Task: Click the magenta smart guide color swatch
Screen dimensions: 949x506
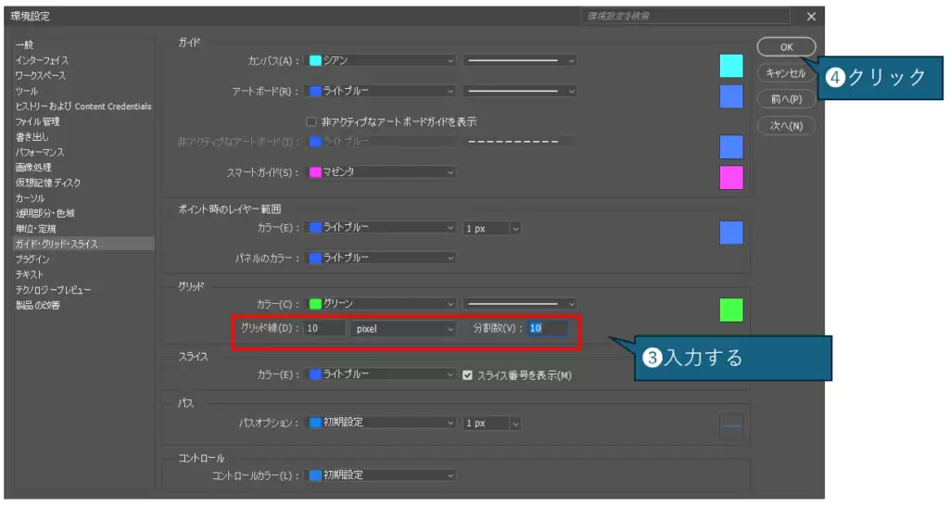Action: coord(731,177)
